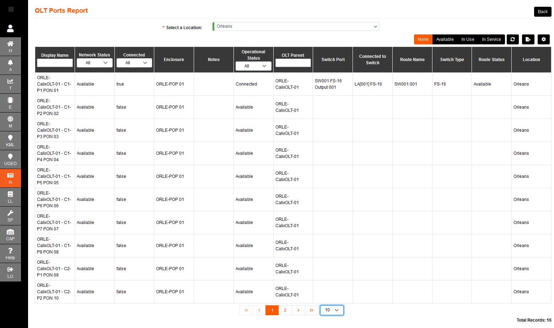Click the refresh icon button
554x328 pixels.
(x=512, y=39)
